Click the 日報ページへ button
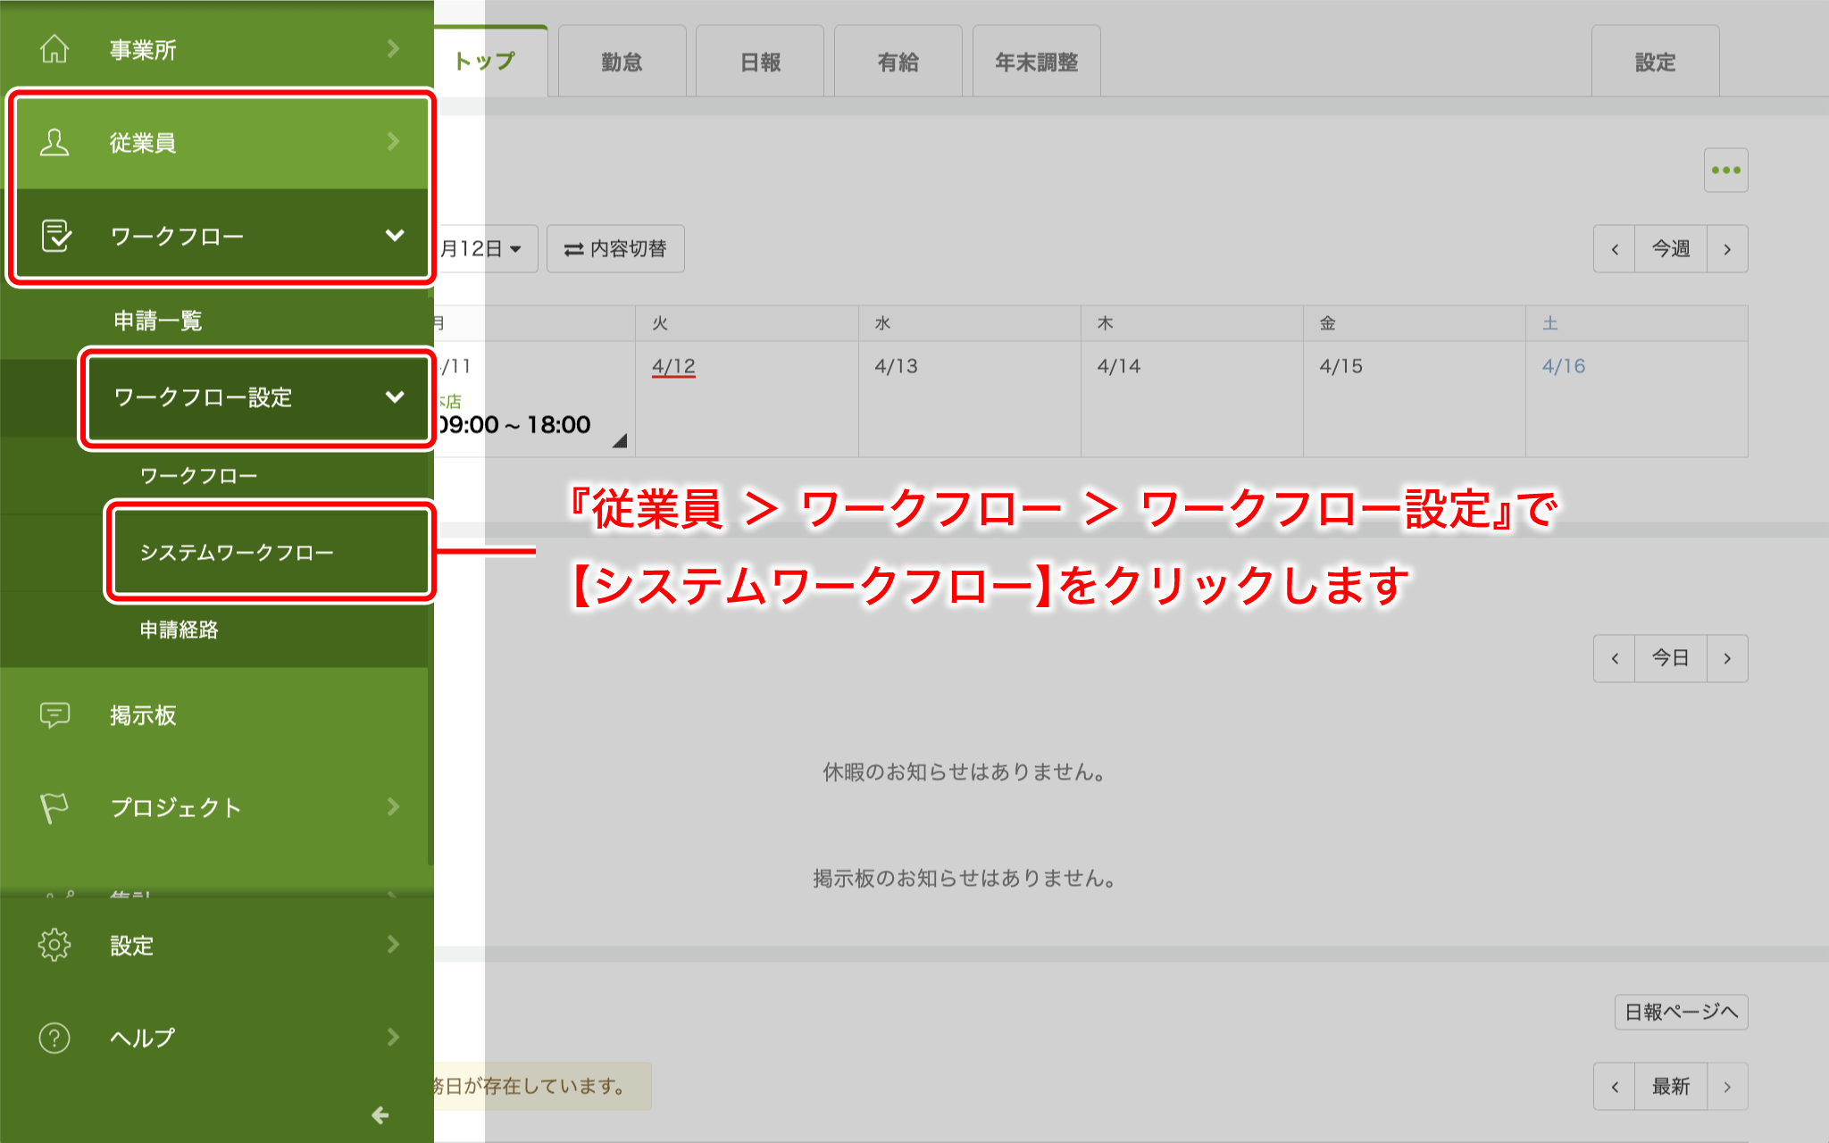1829x1143 pixels. coord(1681,1012)
